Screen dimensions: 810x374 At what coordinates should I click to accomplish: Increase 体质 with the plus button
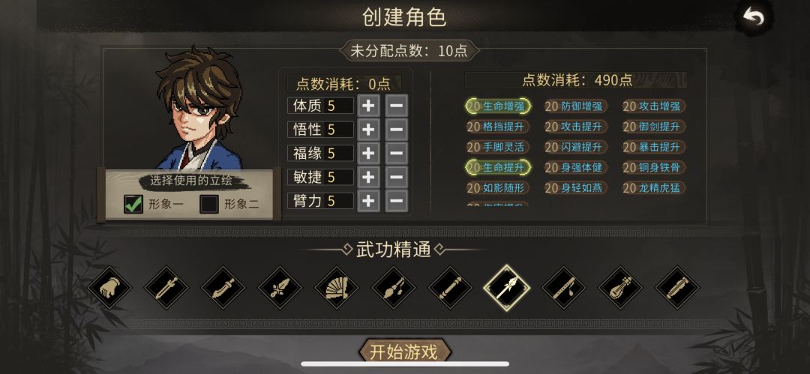(367, 106)
